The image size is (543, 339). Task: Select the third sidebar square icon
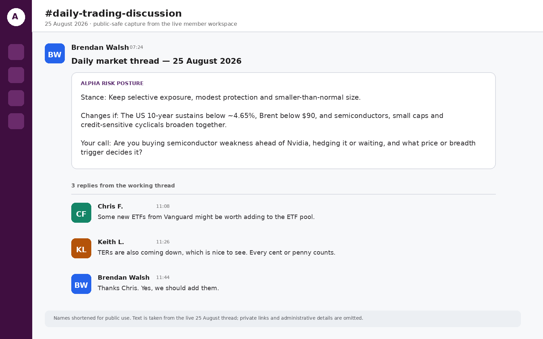pyautogui.click(x=16, y=98)
